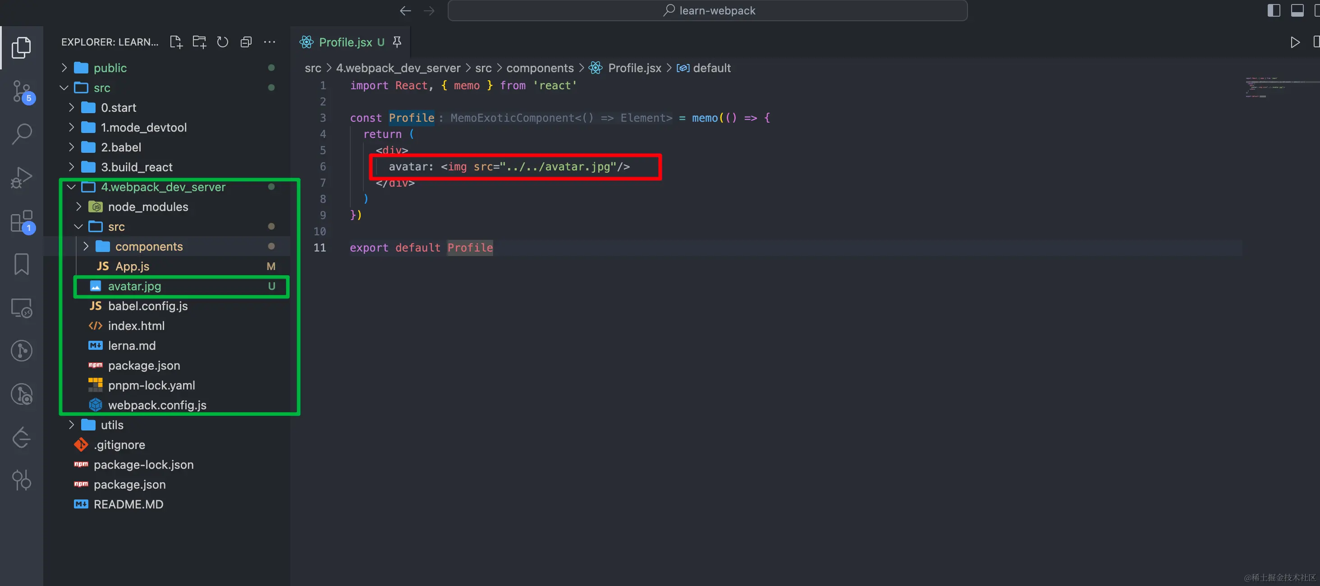Run the file with play button
1320x586 pixels.
click(x=1295, y=42)
